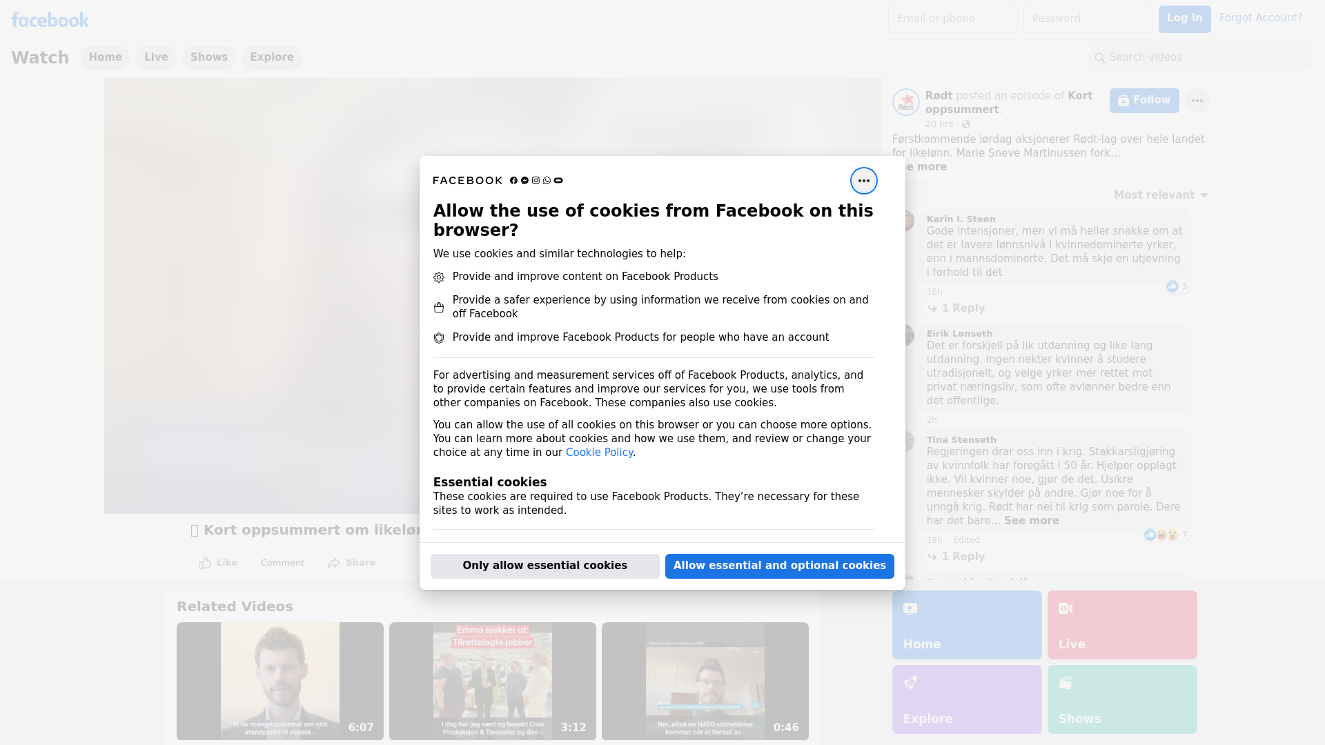
Task: Click Allow essential and optional cookies
Action: [x=779, y=566]
